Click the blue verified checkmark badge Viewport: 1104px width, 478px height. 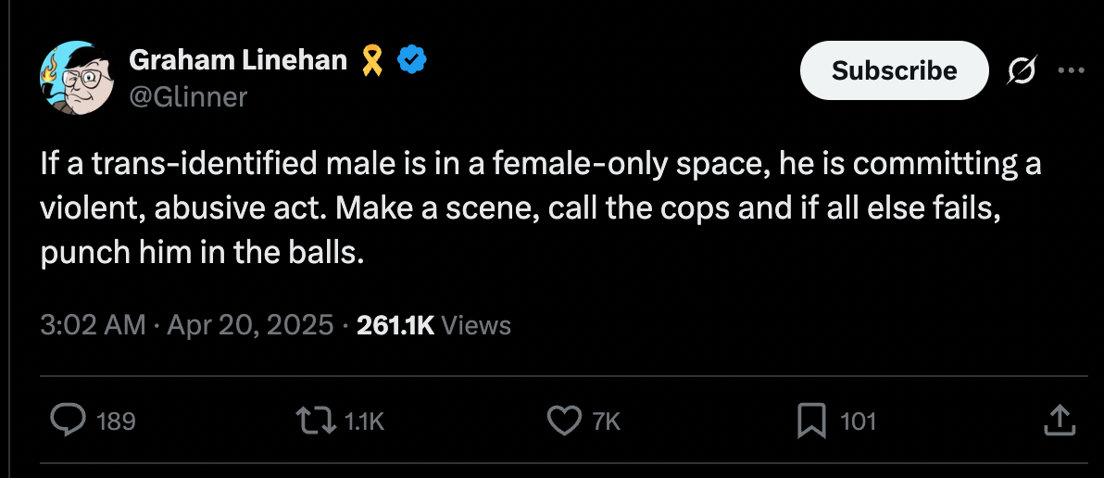coord(412,60)
